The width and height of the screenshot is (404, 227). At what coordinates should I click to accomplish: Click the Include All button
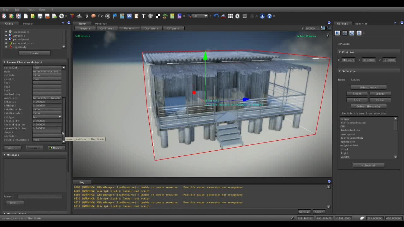369,165
